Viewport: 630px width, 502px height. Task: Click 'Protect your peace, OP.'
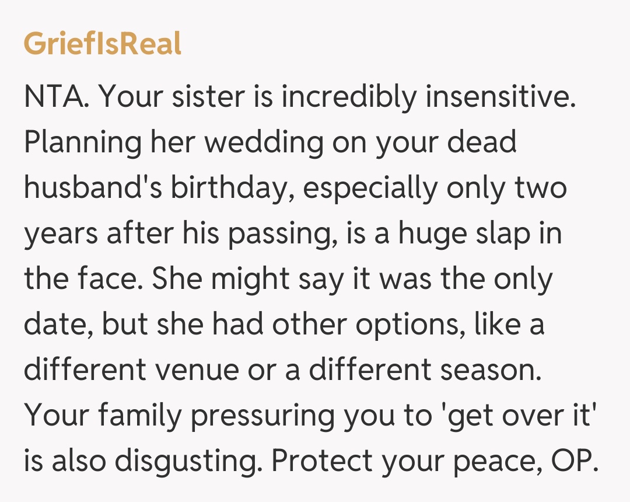(436, 462)
